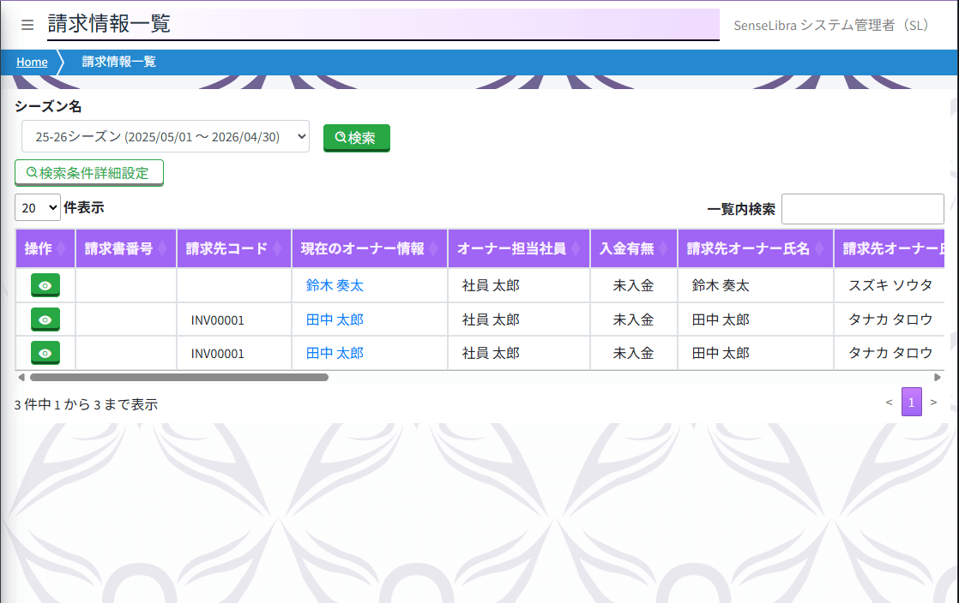Sort by オーナー担当社員 column
This screenshot has width=959, height=603.
518,249
